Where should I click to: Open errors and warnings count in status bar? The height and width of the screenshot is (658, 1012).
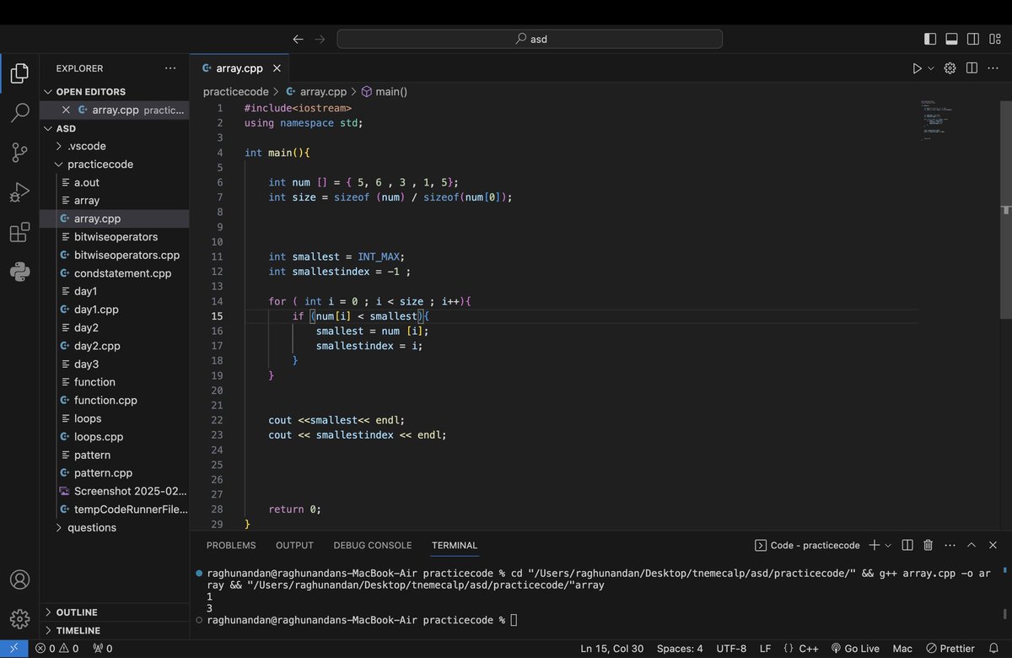57,649
